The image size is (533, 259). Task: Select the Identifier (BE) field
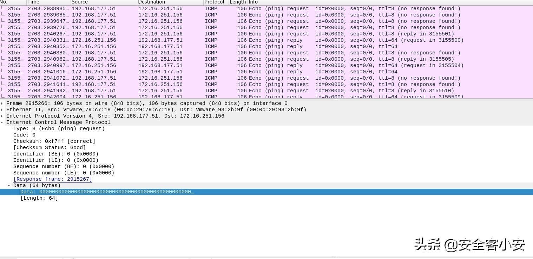(x=56, y=154)
